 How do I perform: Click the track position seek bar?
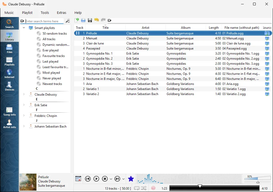click(x=214, y=188)
